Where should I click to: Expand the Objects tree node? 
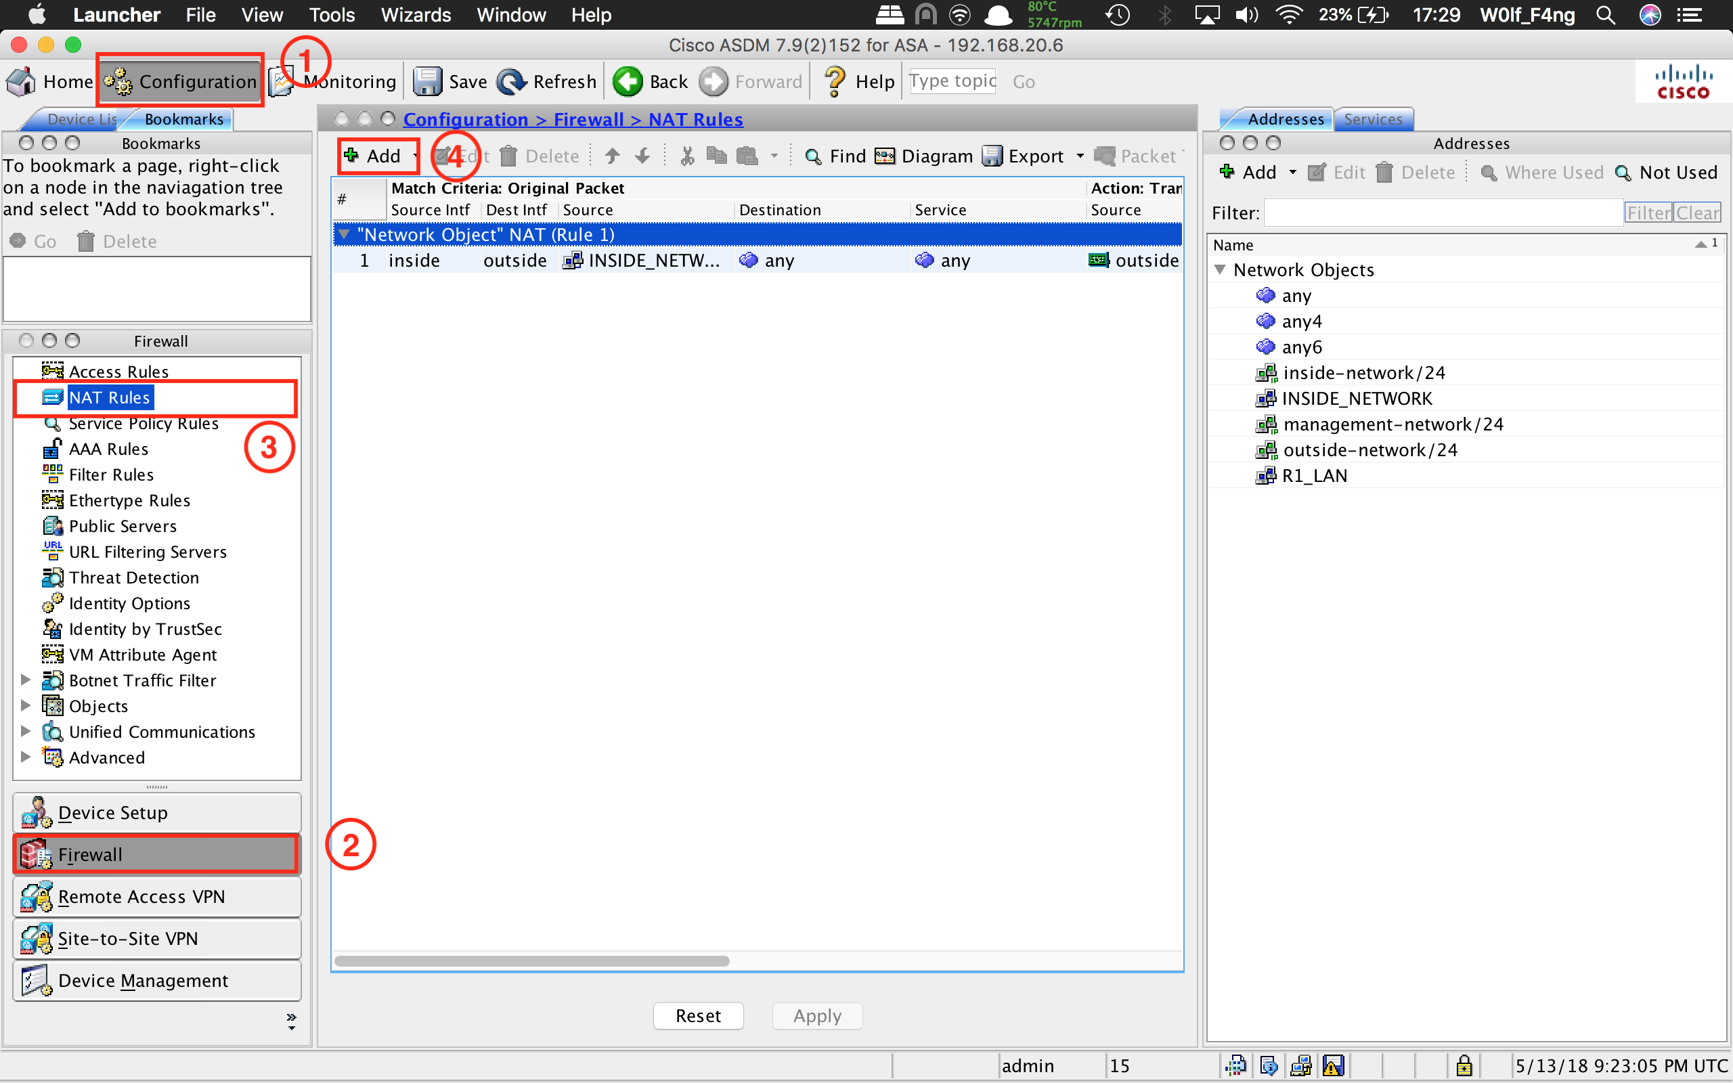(26, 705)
